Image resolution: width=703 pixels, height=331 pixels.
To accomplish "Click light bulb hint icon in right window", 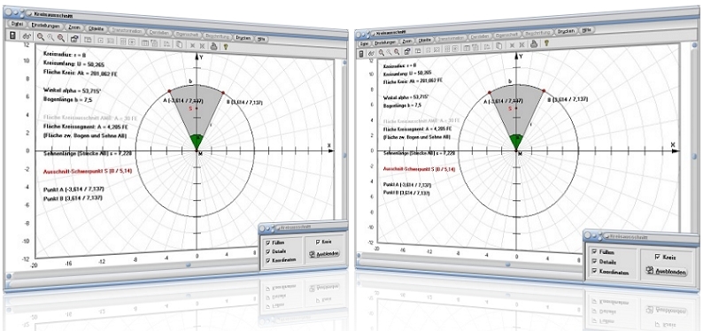I will [x=546, y=43].
